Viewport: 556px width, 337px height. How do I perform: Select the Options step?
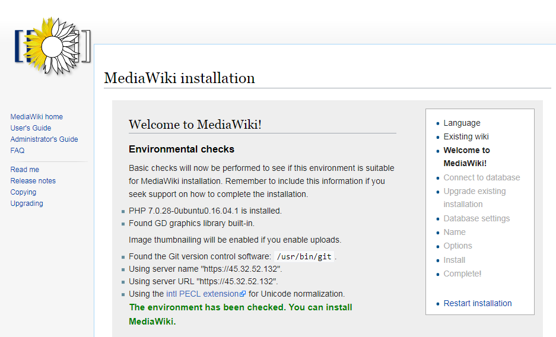point(457,246)
